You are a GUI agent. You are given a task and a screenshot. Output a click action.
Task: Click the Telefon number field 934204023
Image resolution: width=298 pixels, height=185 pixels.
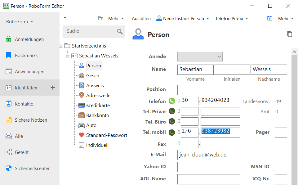(x=220, y=101)
